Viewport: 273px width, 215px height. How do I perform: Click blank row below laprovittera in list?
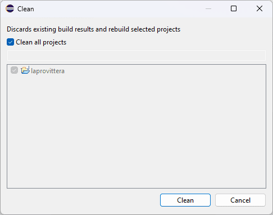tap(136, 80)
